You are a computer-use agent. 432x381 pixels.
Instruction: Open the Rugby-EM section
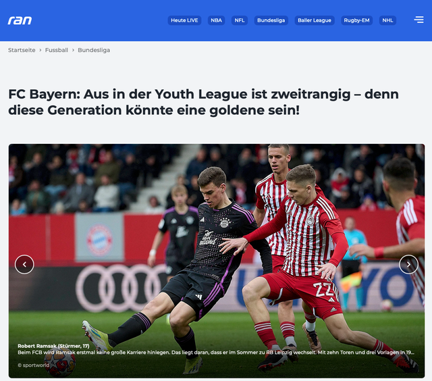(x=356, y=20)
